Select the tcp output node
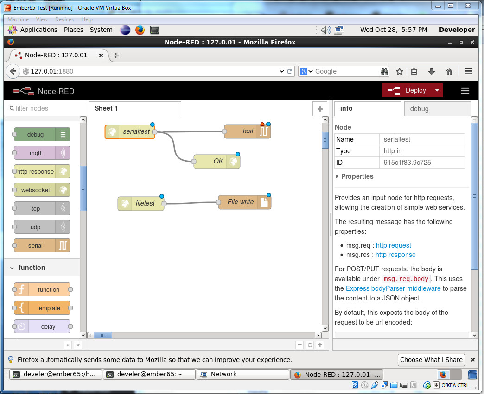Image resolution: width=484 pixels, height=394 pixels. pos(42,208)
